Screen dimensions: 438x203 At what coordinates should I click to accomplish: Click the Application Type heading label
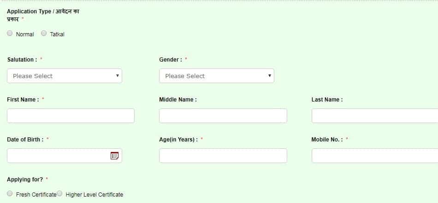point(43,15)
